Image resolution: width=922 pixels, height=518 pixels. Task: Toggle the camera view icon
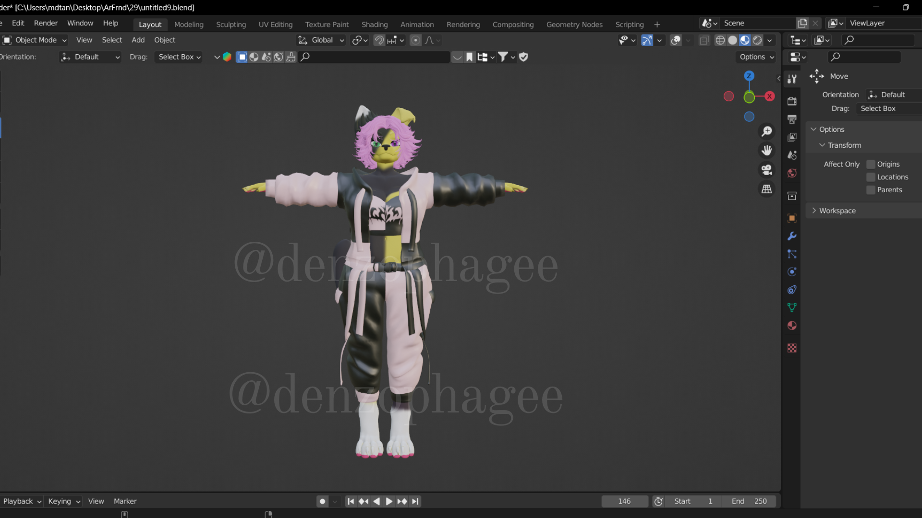(x=767, y=170)
